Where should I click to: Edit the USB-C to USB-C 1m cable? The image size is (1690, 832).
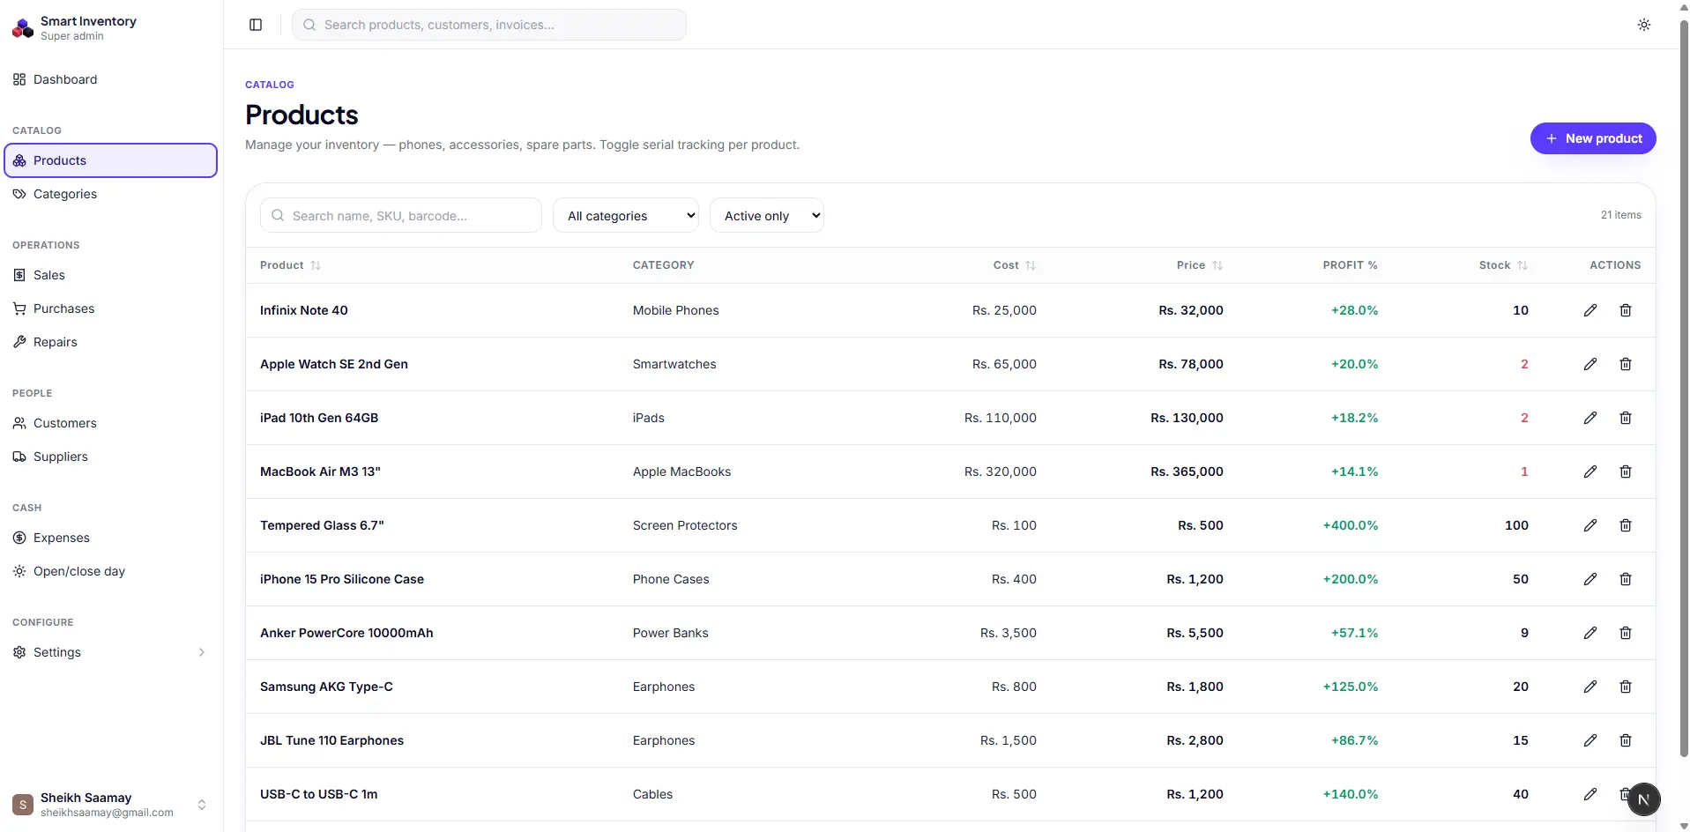(1590, 794)
